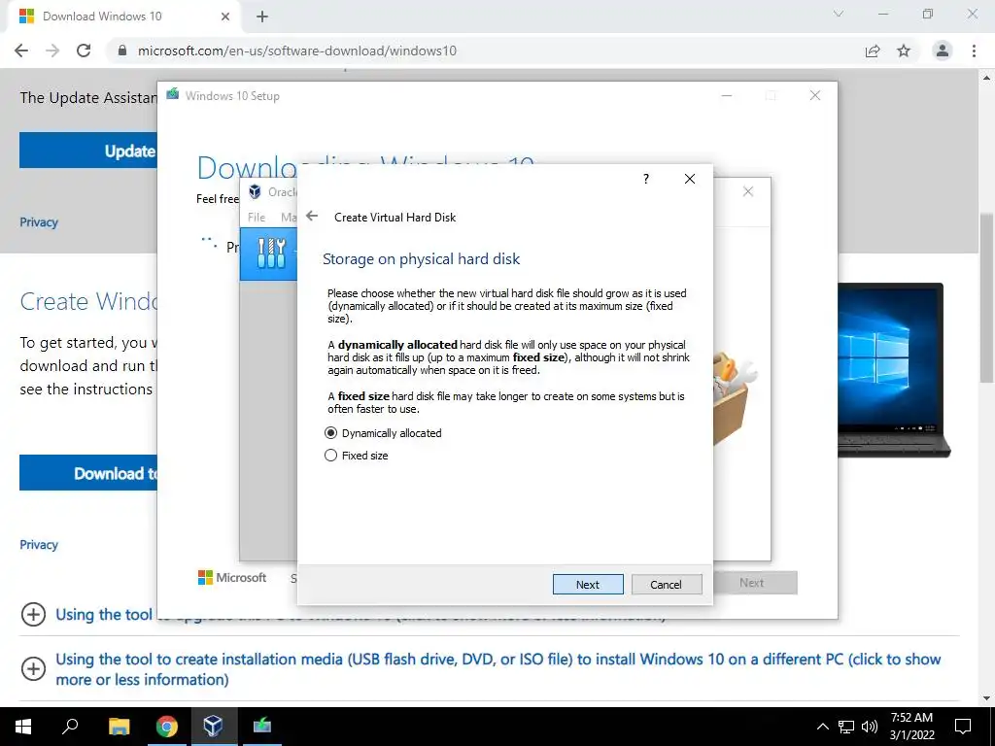Open the clock showing 7:52 AM
Screen dimensions: 995x746
[x=911, y=727]
